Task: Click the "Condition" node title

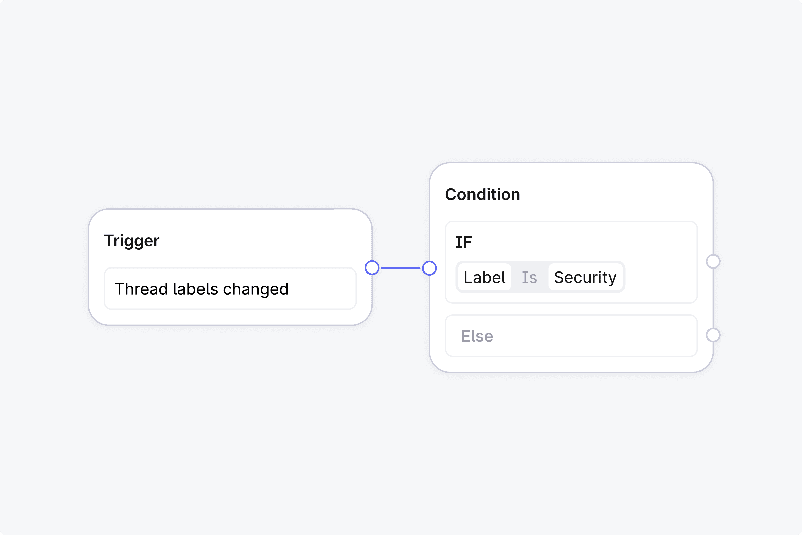Action: pos(483,195)
